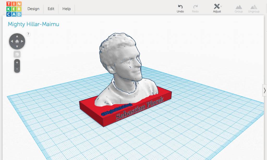Image resolution: width=267 pixels, height=160 pixels.
Task: Expand the collapsed right side panel
Action: pos(264,90)
